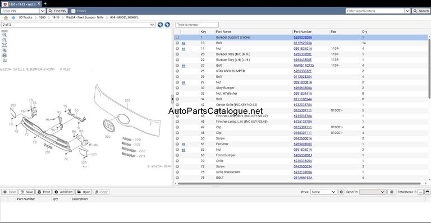Zoom in on the parts diagram
The height and width of the screenshot is (223, 431).
[4, 35]
